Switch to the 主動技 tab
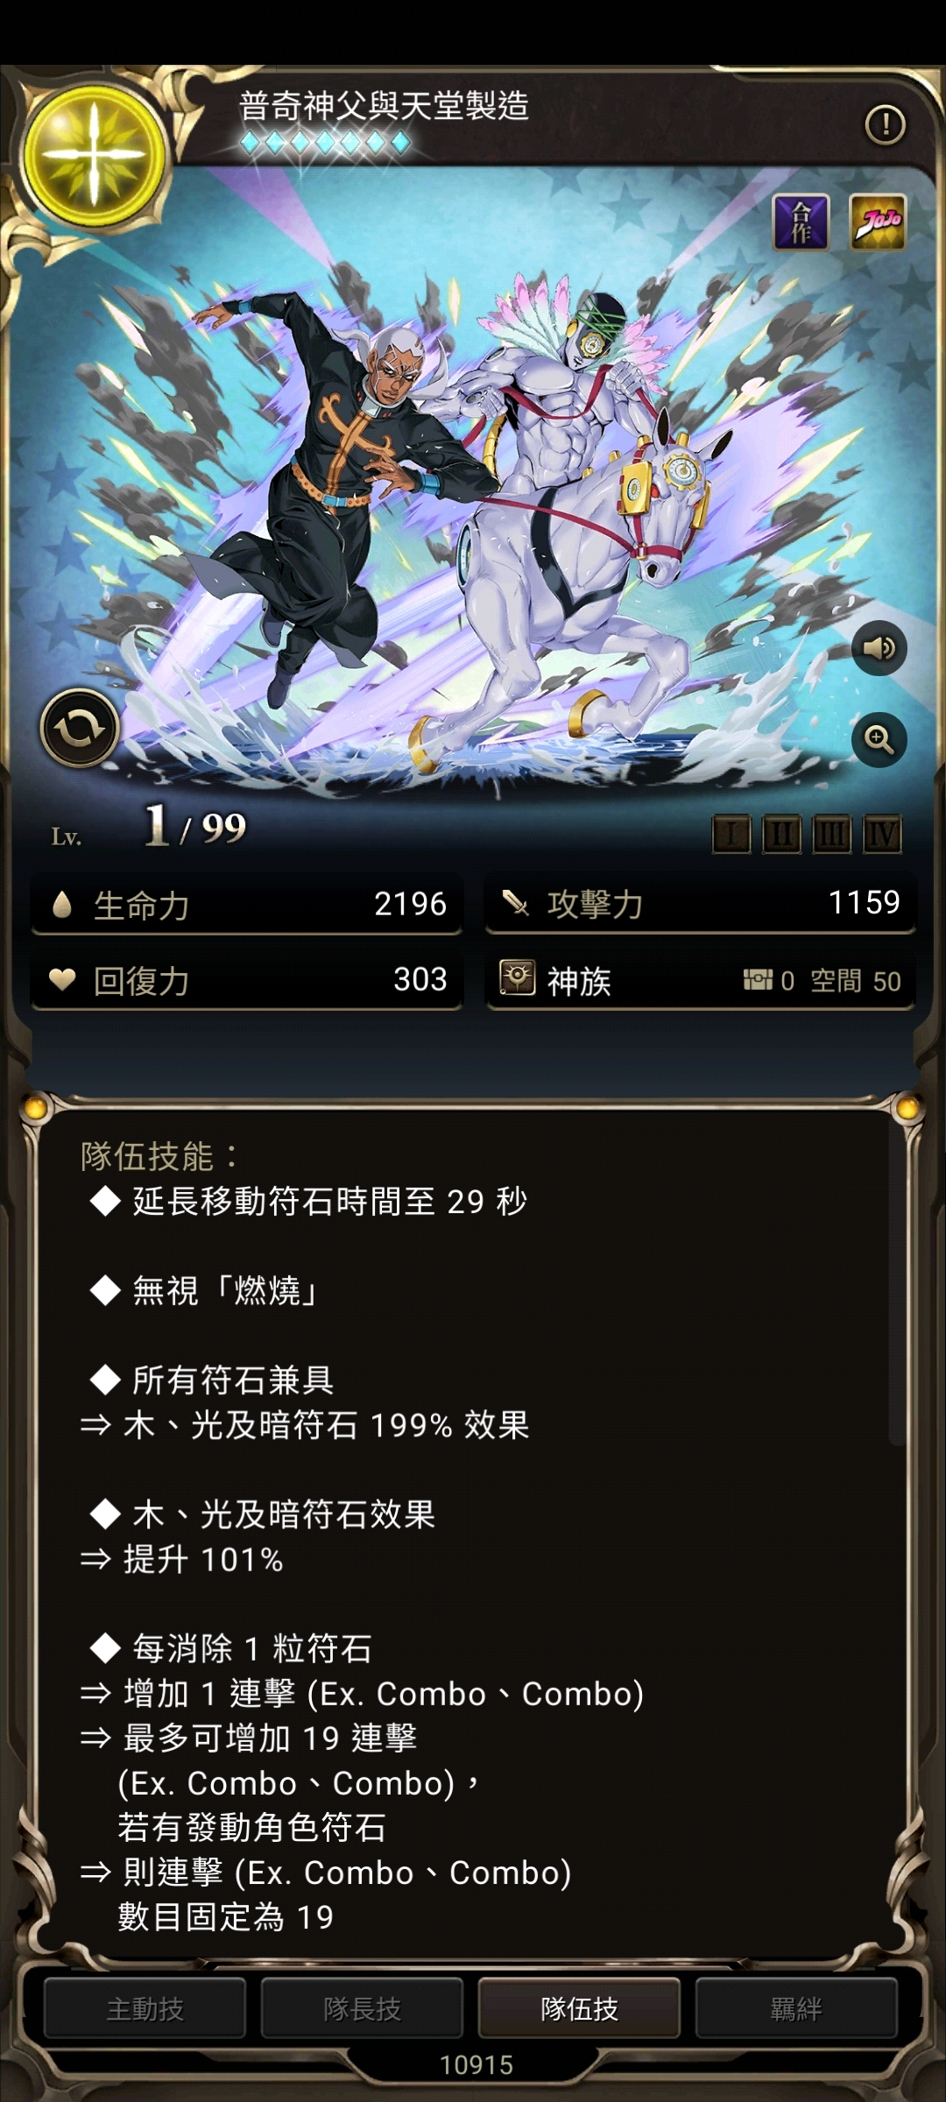Image resolution: width=946 pixels, height=2102 pixels. (145, 2008)
